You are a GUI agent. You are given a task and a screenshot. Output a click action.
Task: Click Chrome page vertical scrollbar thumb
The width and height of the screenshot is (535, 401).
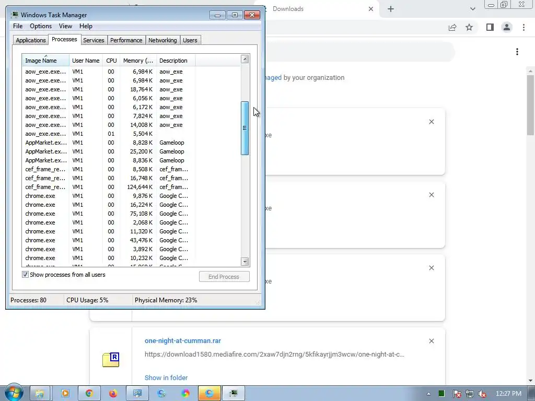pos(530,104)
